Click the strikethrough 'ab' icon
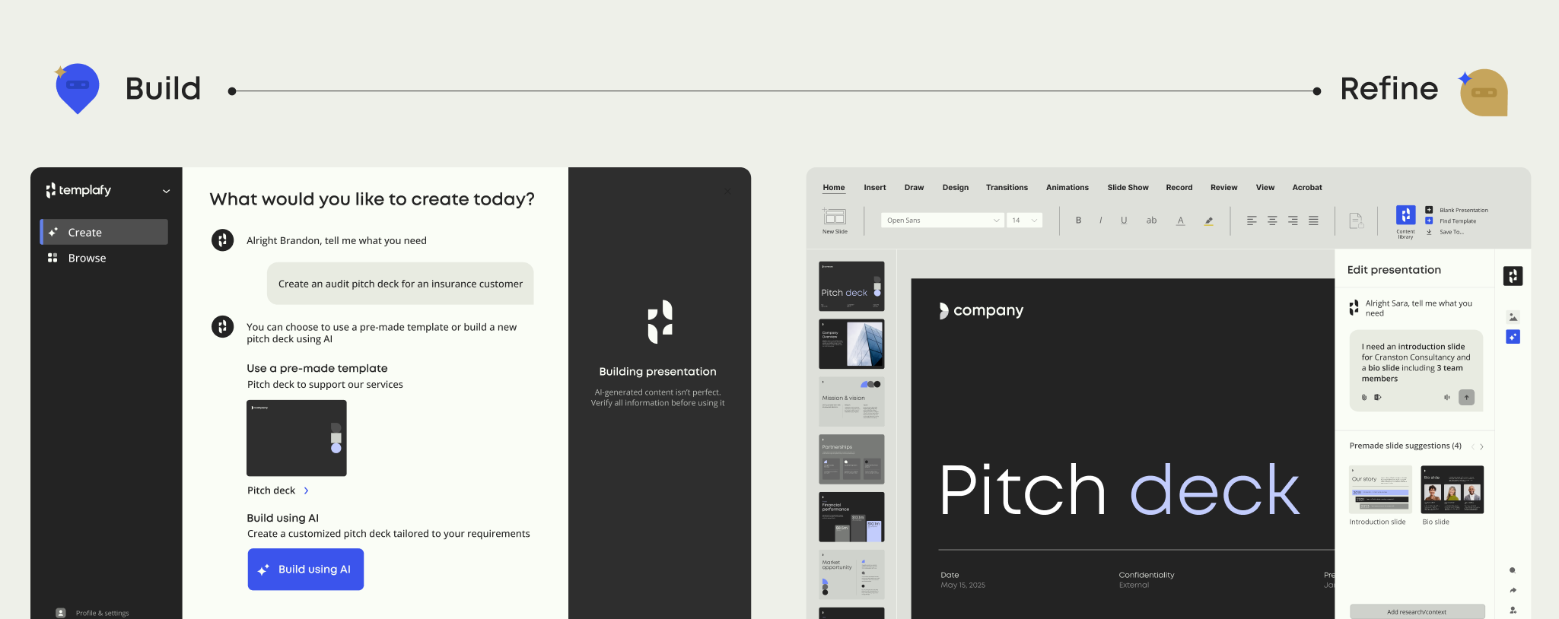The image size is (1559, 619). pos(1151,221)
